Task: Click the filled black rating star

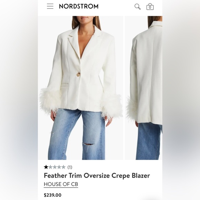Action: point(46,167)
